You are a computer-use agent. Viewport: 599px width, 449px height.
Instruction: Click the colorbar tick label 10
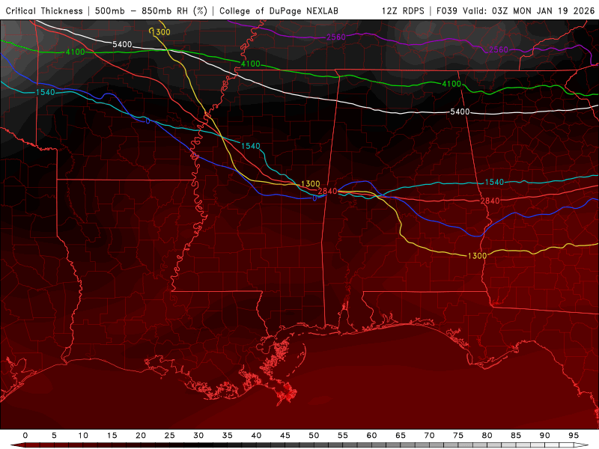coord(83,436)
